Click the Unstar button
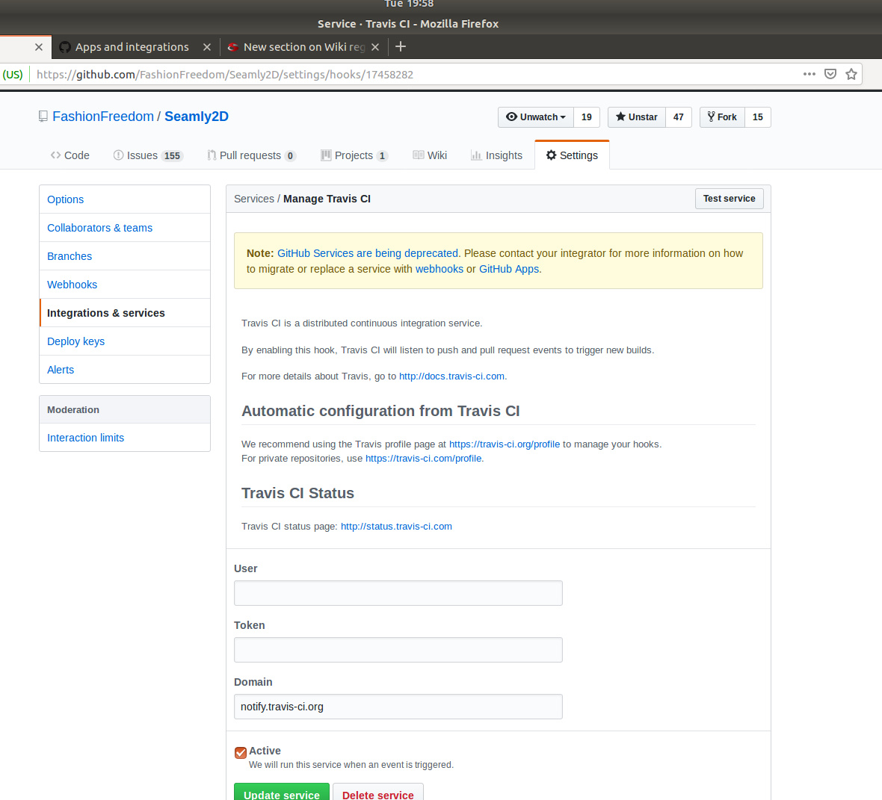Screen dimensions: 882x800 (637, 117)
